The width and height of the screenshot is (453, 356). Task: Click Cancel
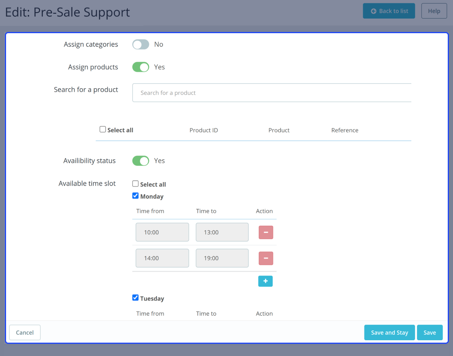tap(25, 333)
